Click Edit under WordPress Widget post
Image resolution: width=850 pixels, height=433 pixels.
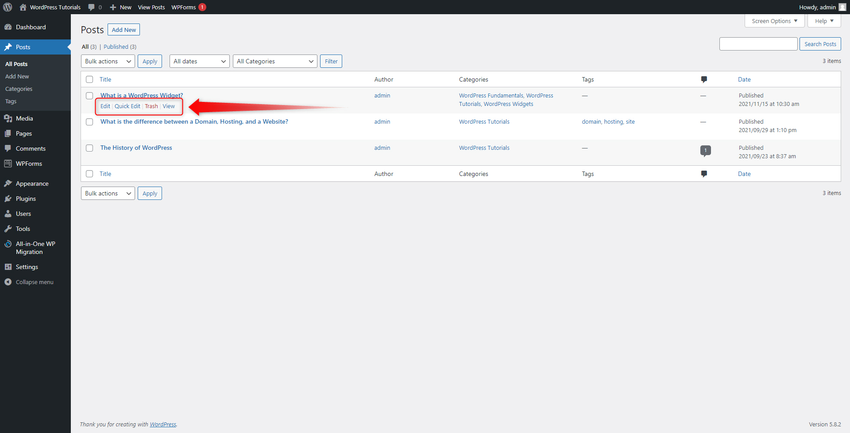pos(105,106)
